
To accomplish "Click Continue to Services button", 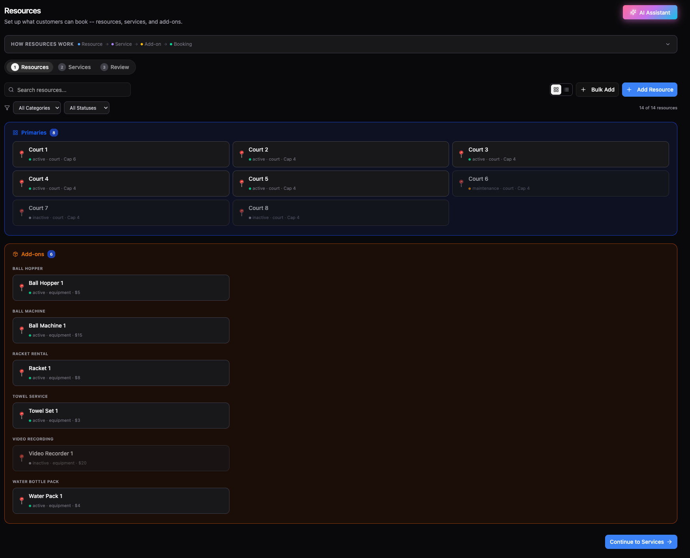I will point(641,542).
